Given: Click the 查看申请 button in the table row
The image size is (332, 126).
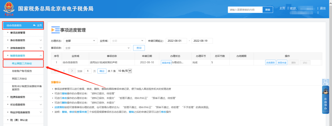Looking at the screenshot, I should pos(282,63).
